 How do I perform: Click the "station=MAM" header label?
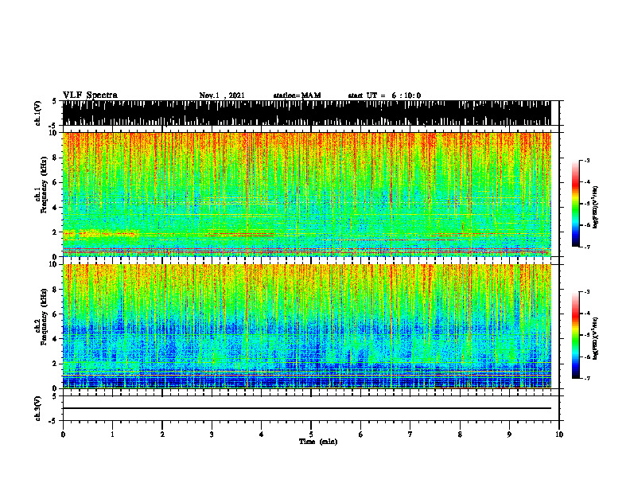click(x=297, y=95)
